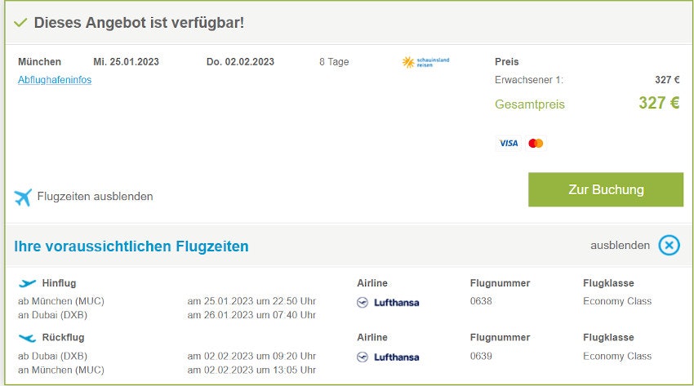Click the Dieses Angebot ist verfügbar heading

pyautogui.click(x=139, y=23)
